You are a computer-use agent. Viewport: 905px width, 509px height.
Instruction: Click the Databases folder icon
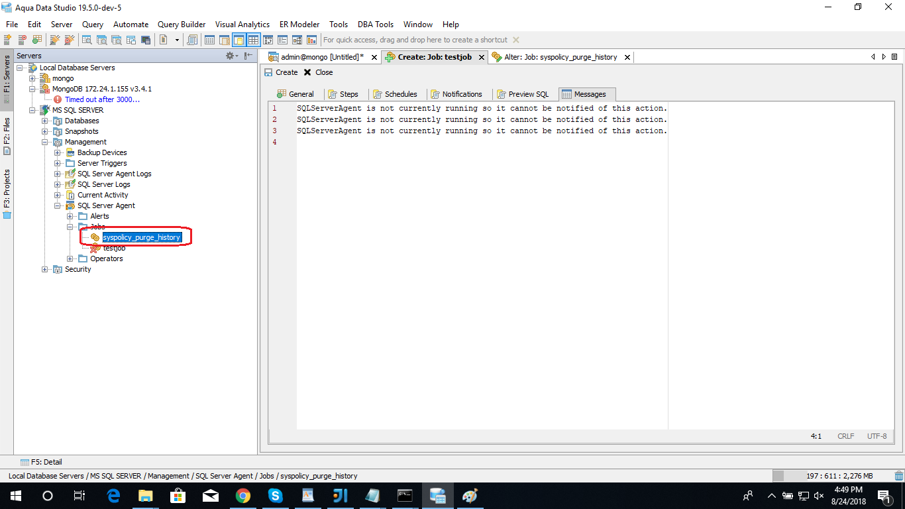[58, 121]
